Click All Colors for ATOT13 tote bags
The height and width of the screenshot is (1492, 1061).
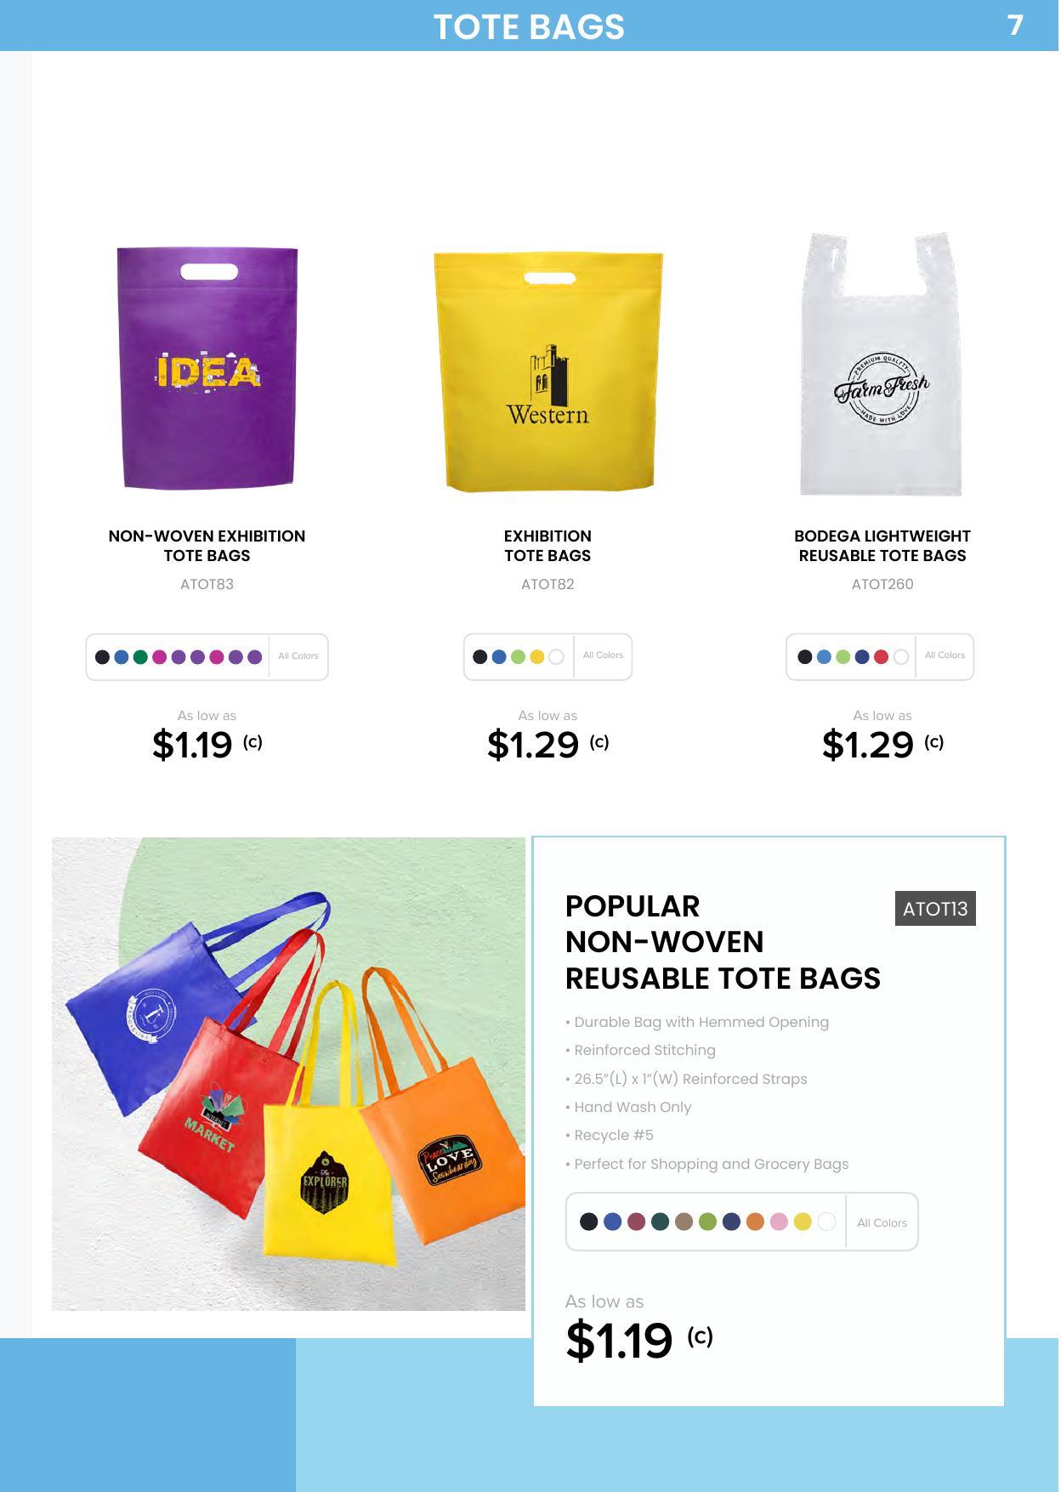pos(882,1223)
